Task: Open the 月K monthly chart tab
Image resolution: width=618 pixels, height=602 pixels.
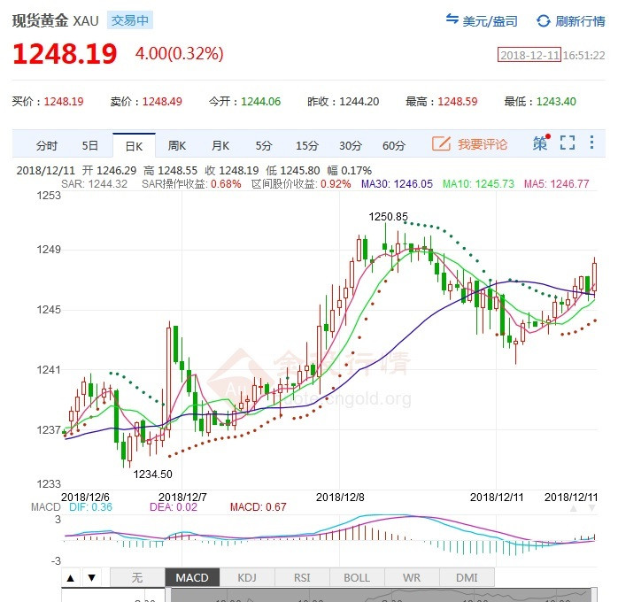Action: tap(220, 145)
